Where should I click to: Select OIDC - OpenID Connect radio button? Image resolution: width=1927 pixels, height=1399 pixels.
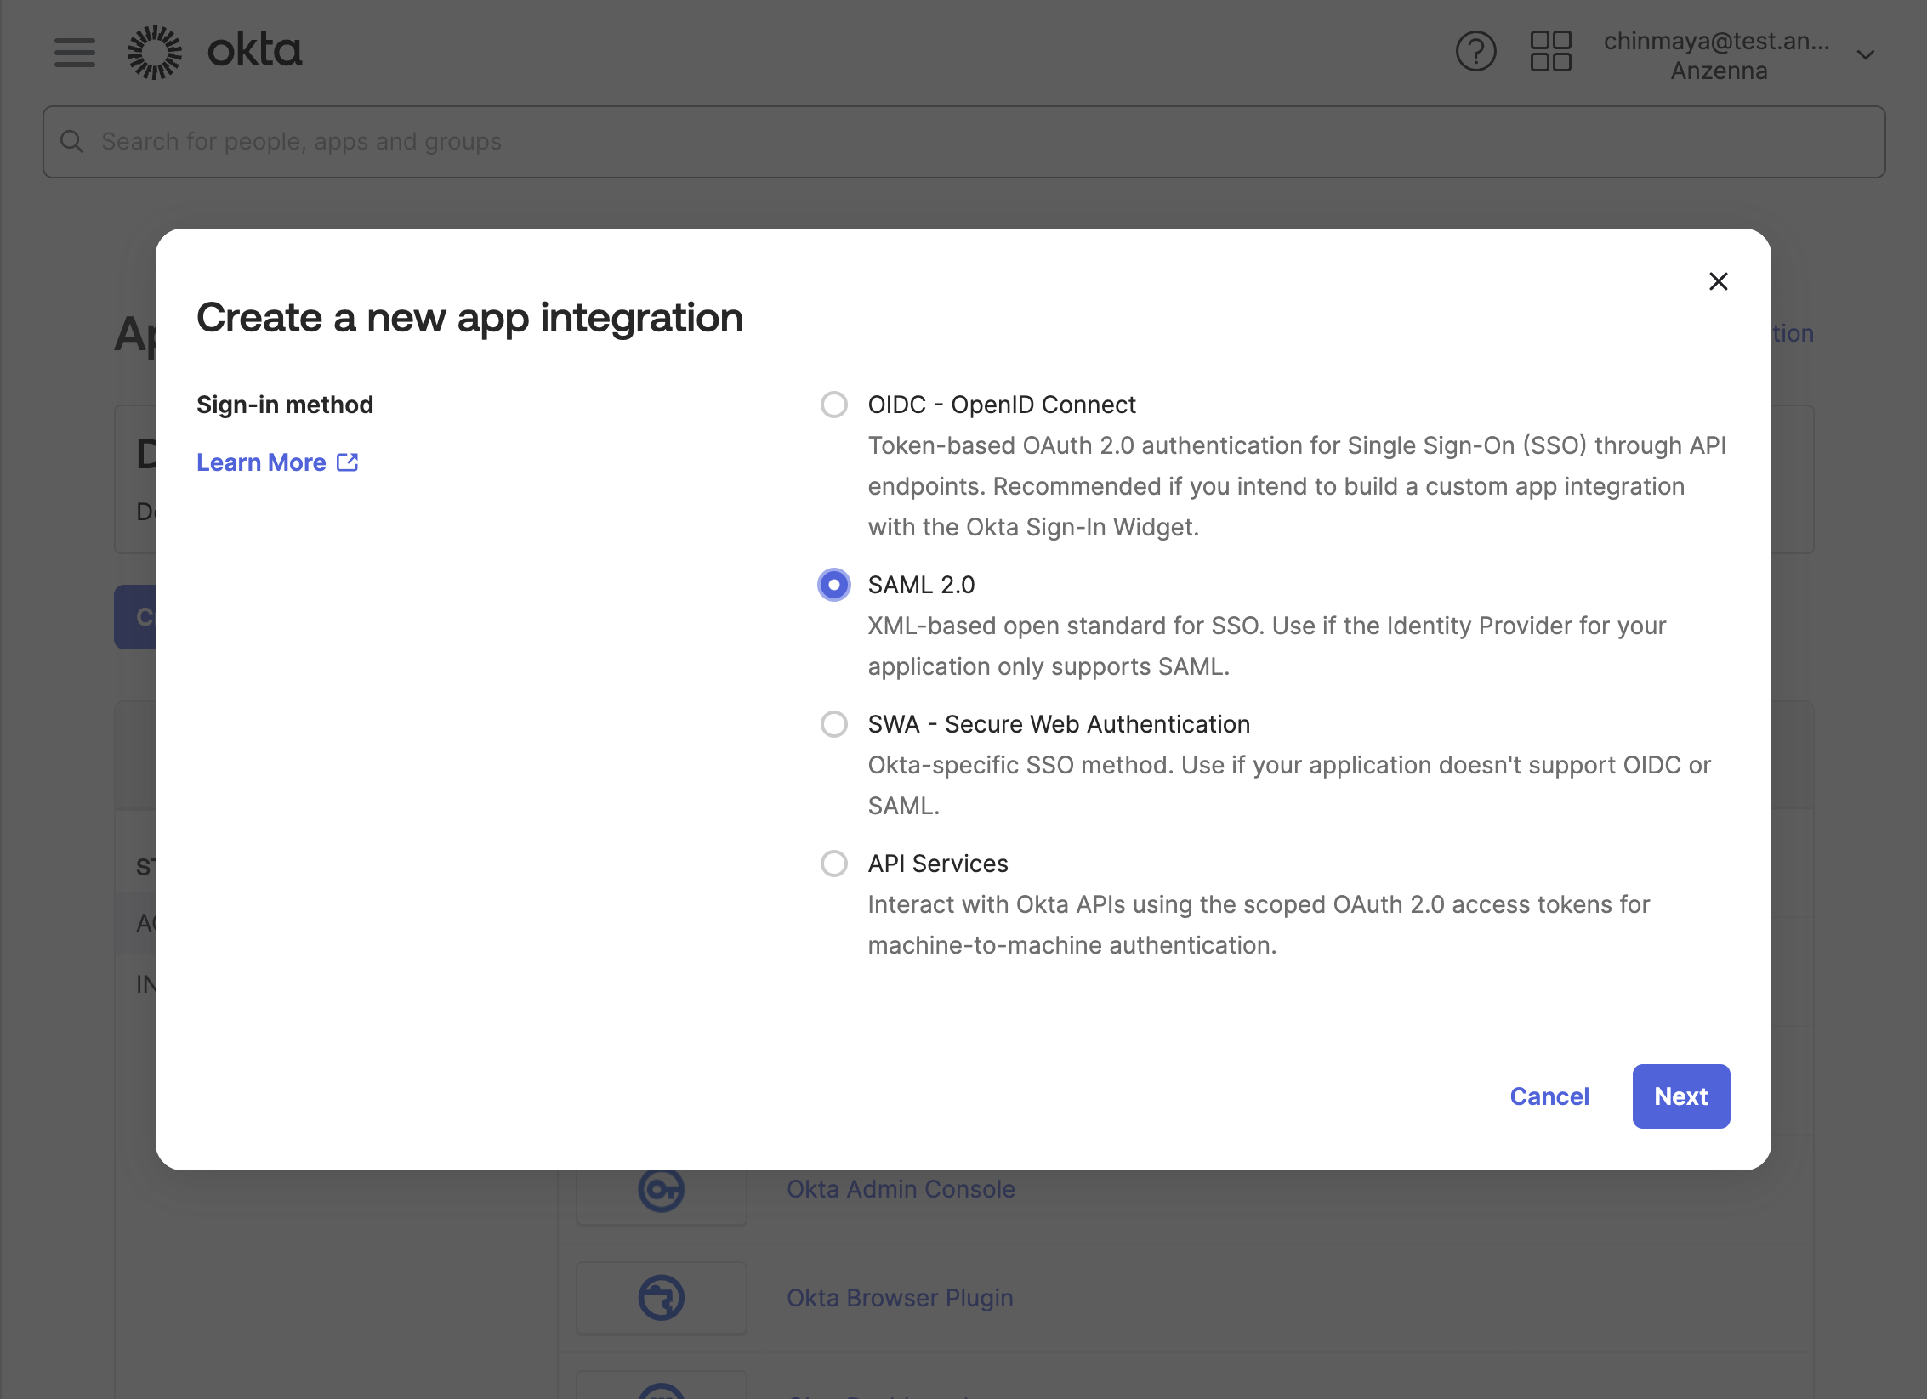tap(833, 405)
